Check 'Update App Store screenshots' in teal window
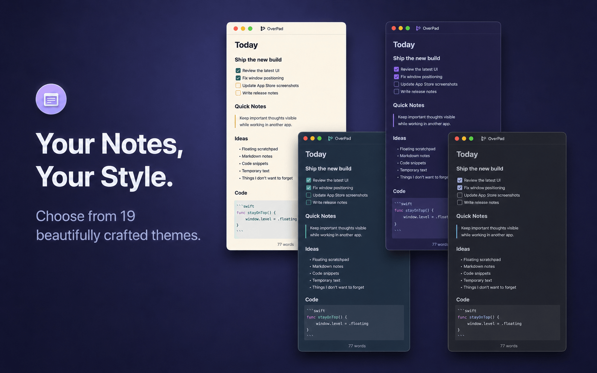The width and height of the screenshot is (597, 373). click(309, 195)
